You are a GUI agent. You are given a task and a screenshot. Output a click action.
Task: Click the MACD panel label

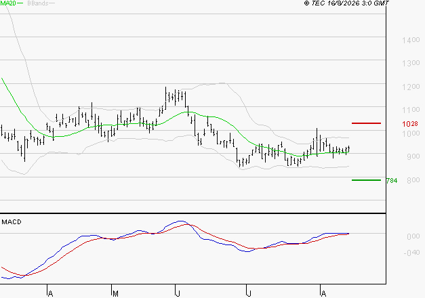12,222
